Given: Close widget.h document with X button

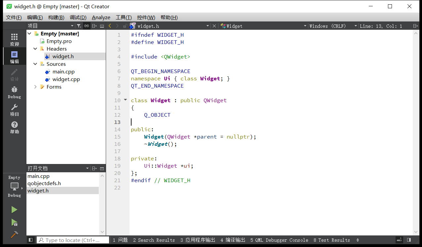Looking at the screenshot, I should click(x=214, y=26).
